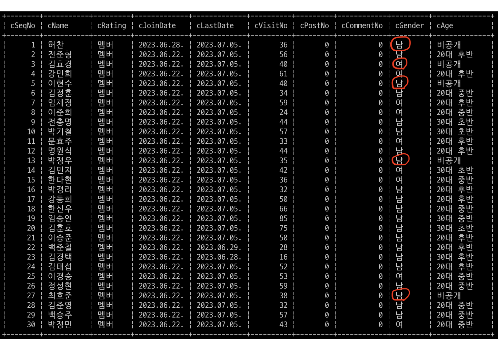
Task: Select the name 문효주
Action: pos(60,141)
